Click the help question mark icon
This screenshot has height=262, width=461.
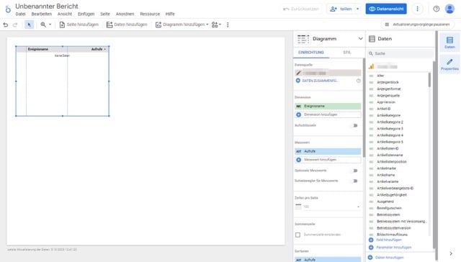tap(437, 9)
